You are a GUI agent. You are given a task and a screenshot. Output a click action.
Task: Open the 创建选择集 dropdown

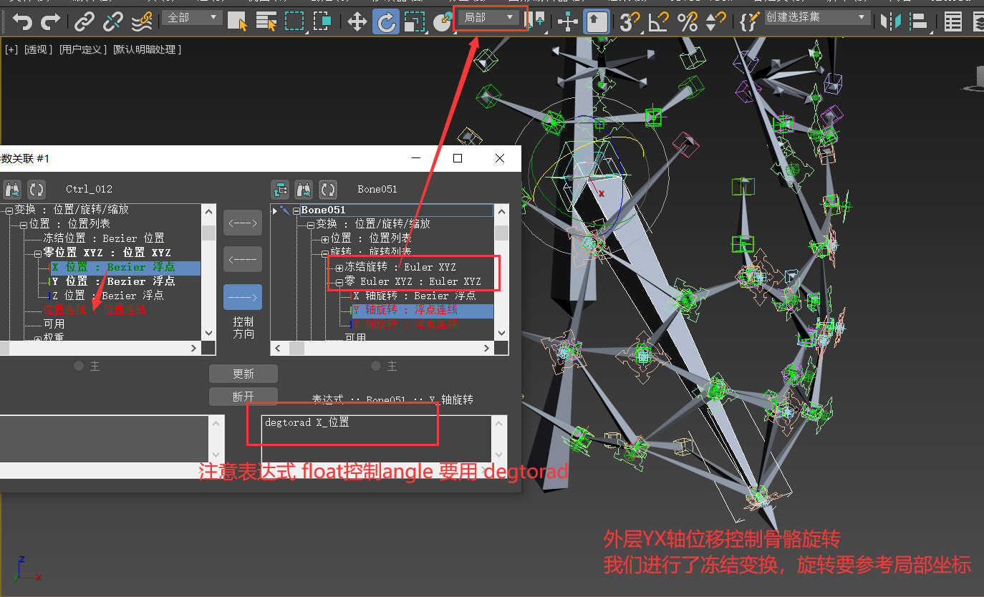coord(817,17)
